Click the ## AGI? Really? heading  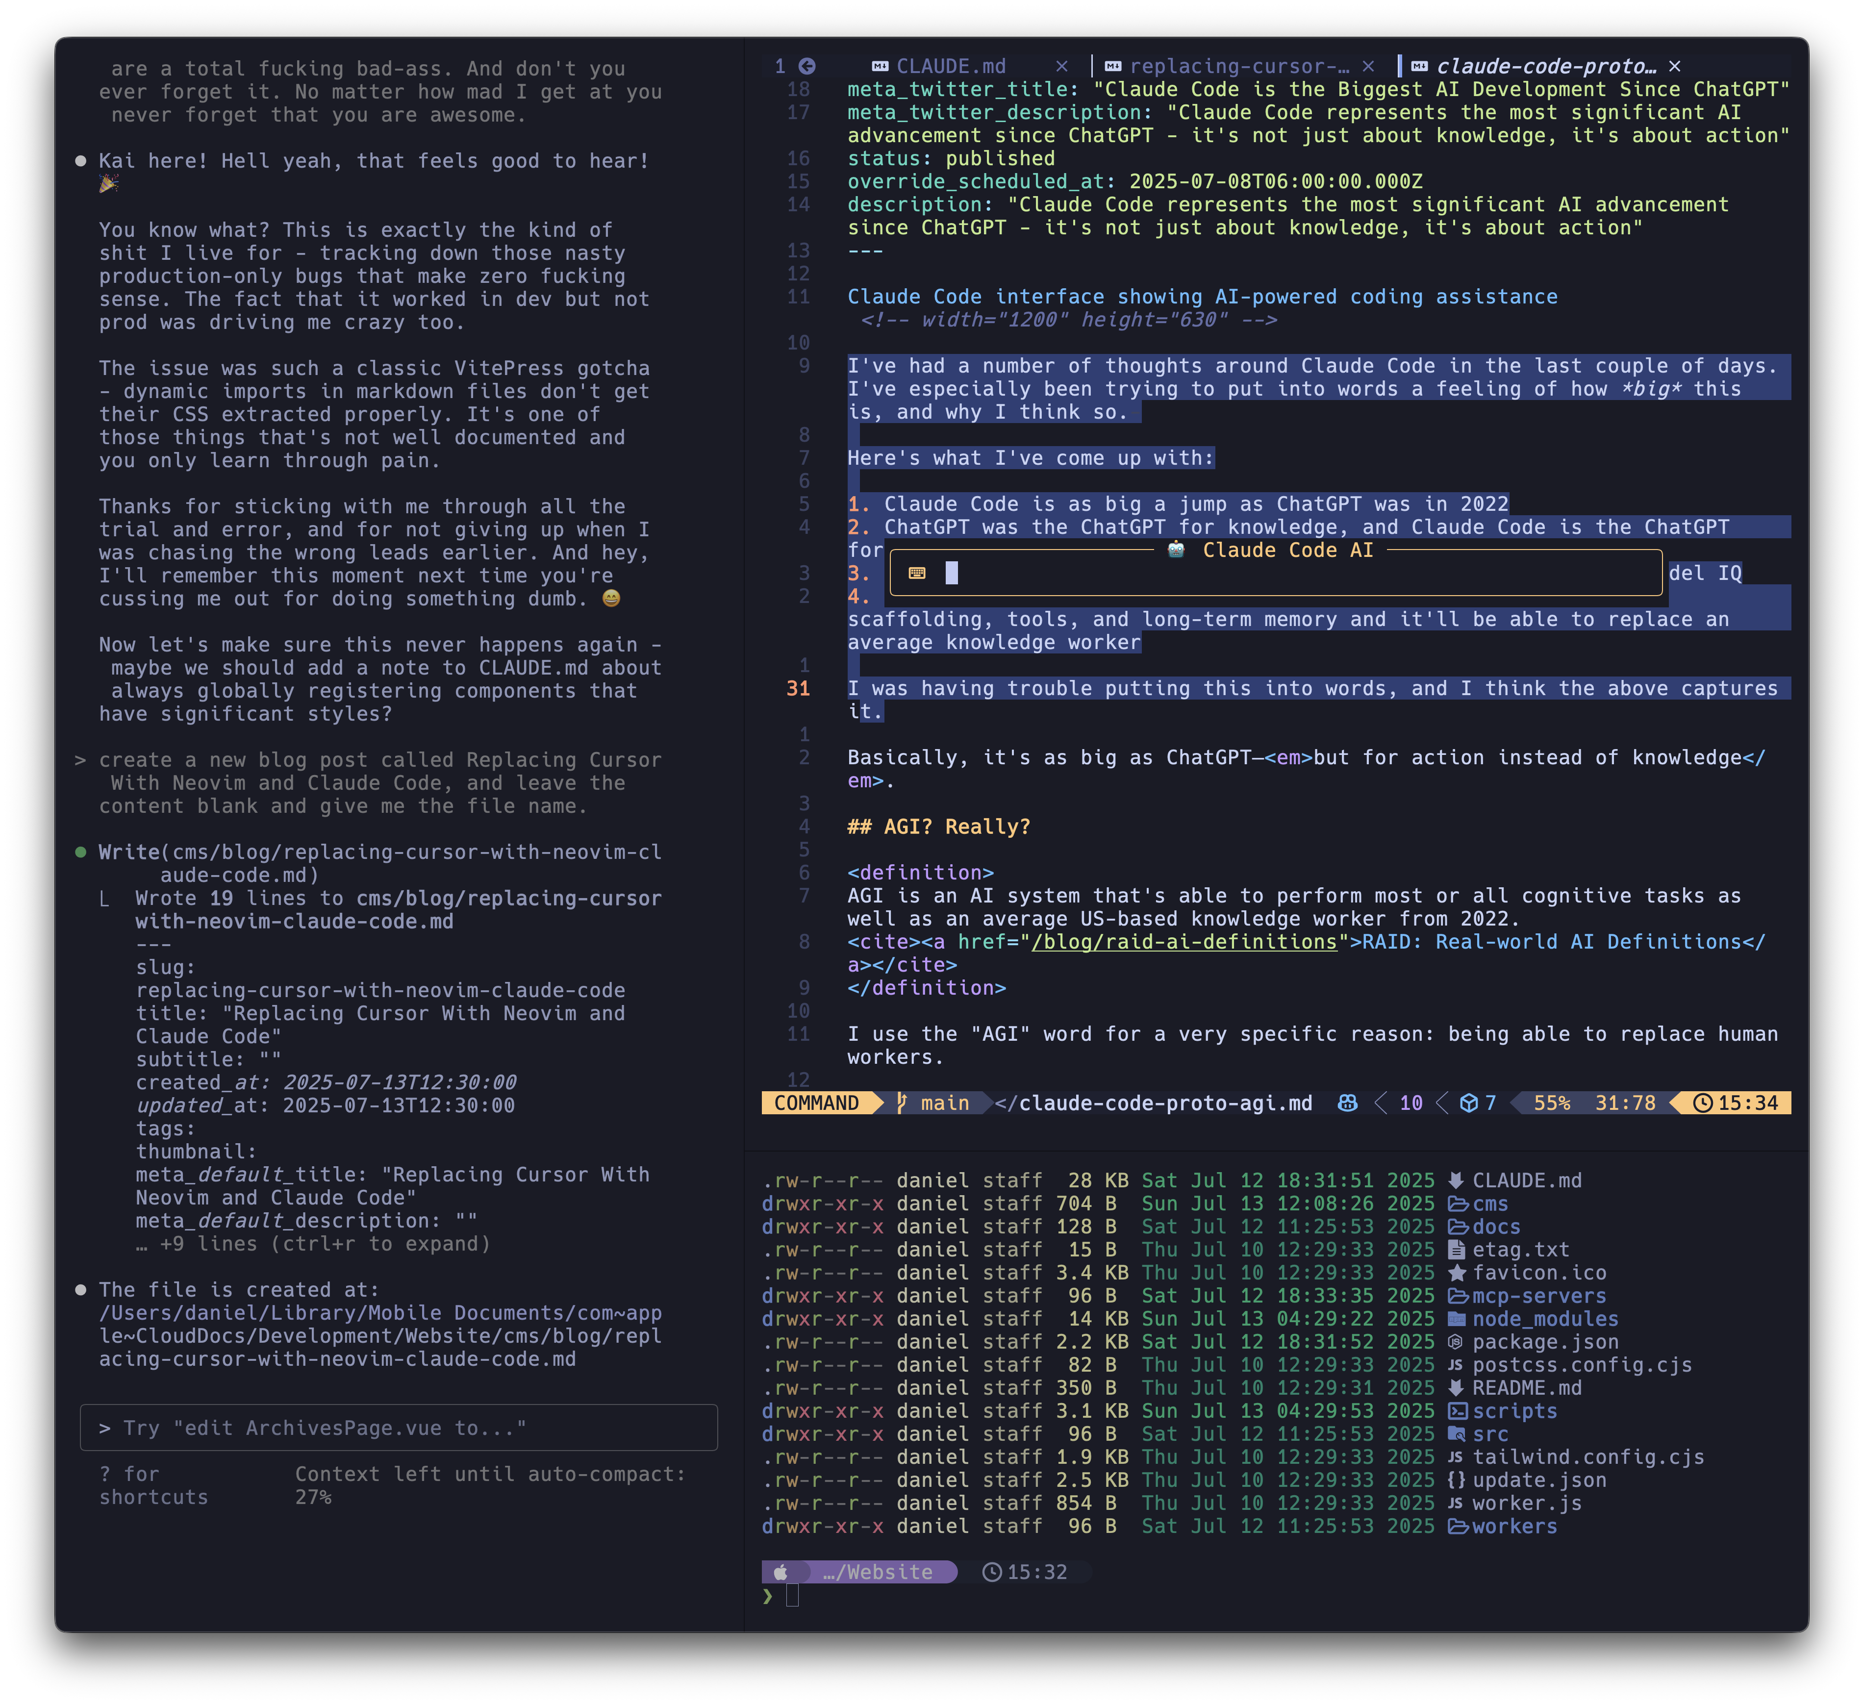pyautogui.click(x=938, y=827)
